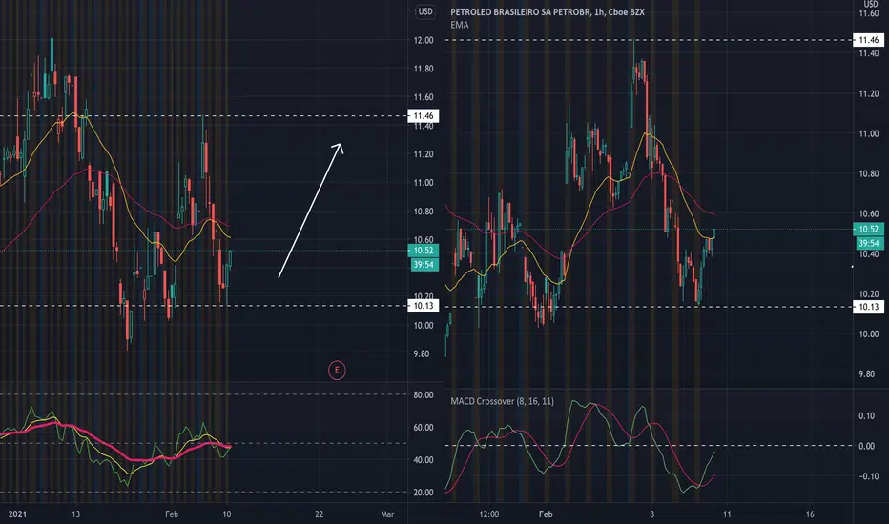Click the 11.20 value on left price axis
The width and height of the screenshot is (889, 524).
(x=424, y=154)
